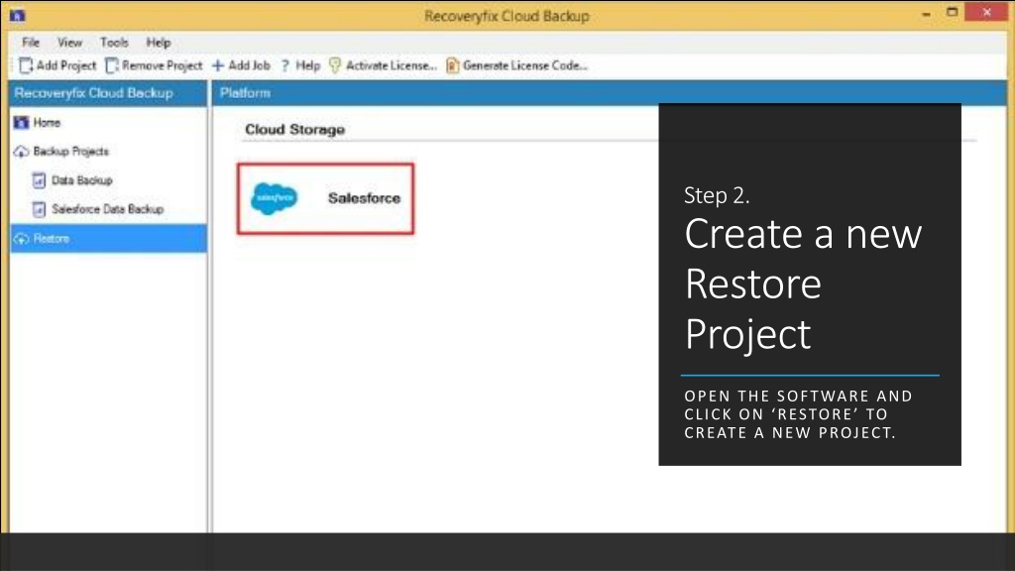This screenshot has height=571, width=1015.
Task: Select Backup Projects in the sidebar
Action: pos(71,152)
